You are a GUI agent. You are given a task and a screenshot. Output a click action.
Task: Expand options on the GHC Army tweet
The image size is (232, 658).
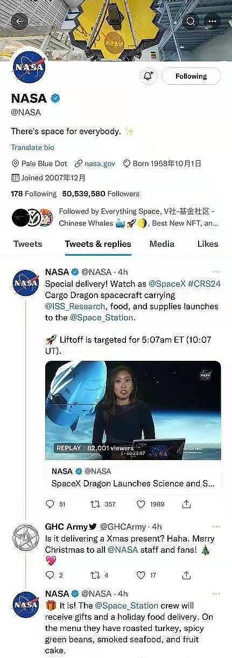pyautogui.click(x=216, y=526)
